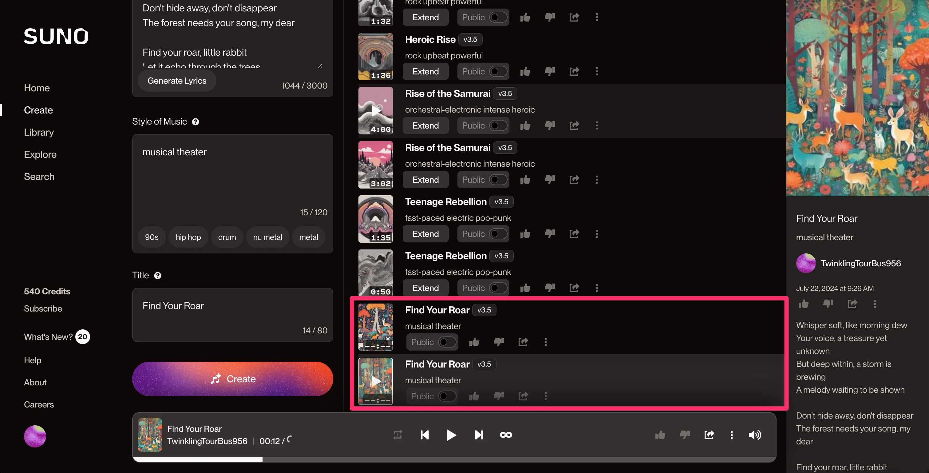929x473 pixels.
Task: Toggle Public for 0:50 Teenage Rebellion
Action: tap(498, 288)
